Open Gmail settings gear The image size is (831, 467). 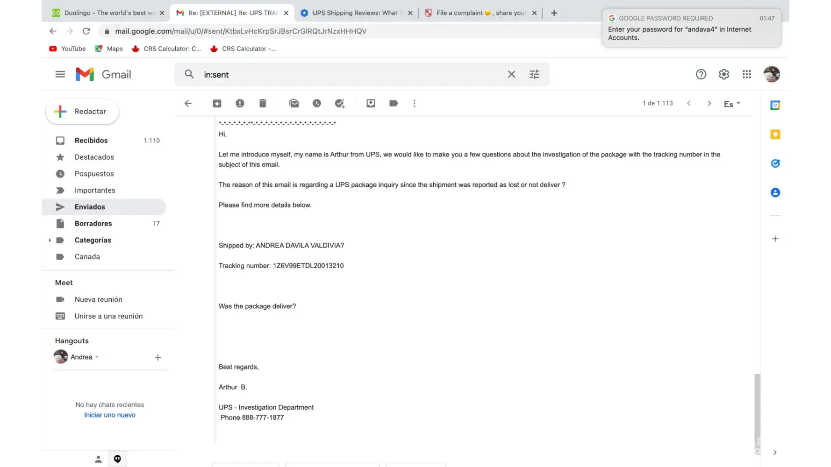pos(724,74)
